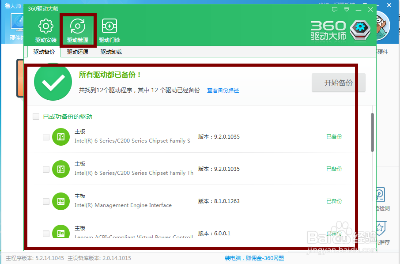
Task: Open the 驱动安装 gear icon
Action: coord(45,26)
